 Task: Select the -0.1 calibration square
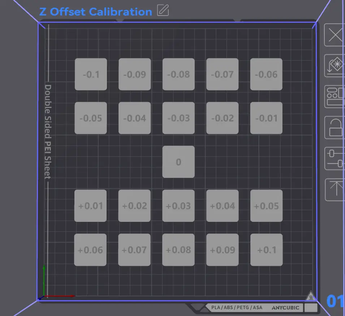click(x=91, y=74)
